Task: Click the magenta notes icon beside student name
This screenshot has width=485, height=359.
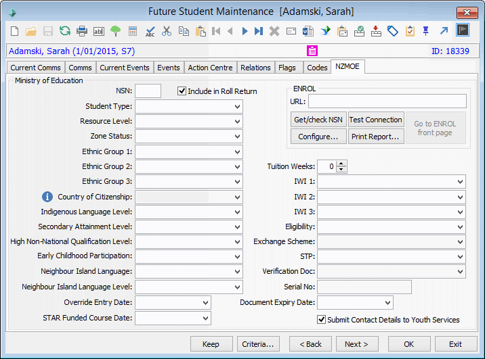Action: point(312,51)
